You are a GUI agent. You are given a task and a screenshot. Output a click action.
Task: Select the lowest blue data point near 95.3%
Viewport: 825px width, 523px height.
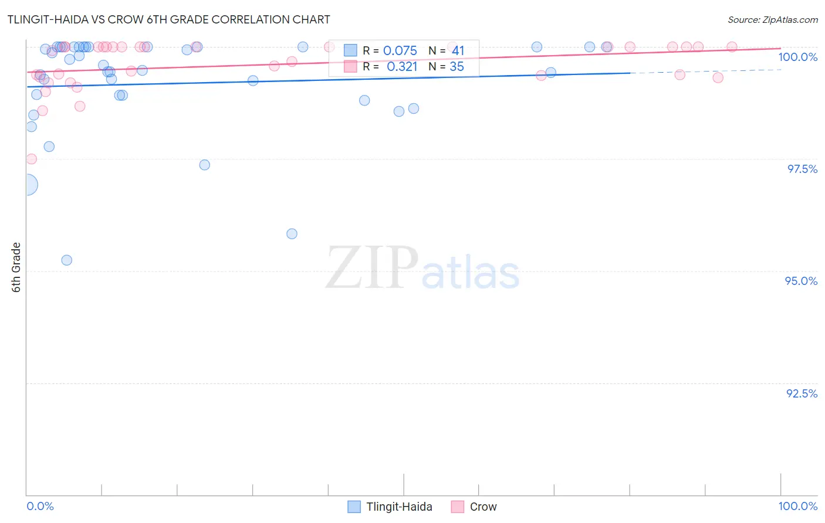tap(67, 260)
